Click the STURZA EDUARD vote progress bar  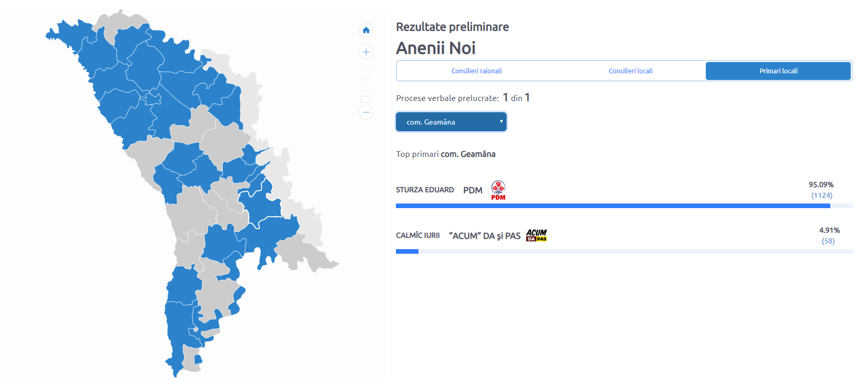(x=624, y=206)
